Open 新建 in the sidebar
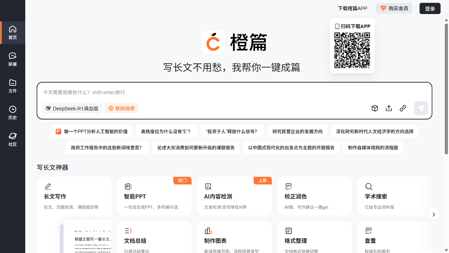449x253 pixels. 13,59
